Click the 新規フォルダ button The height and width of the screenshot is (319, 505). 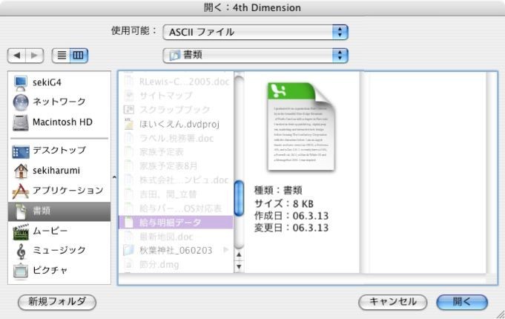click(x=57, y=302)
